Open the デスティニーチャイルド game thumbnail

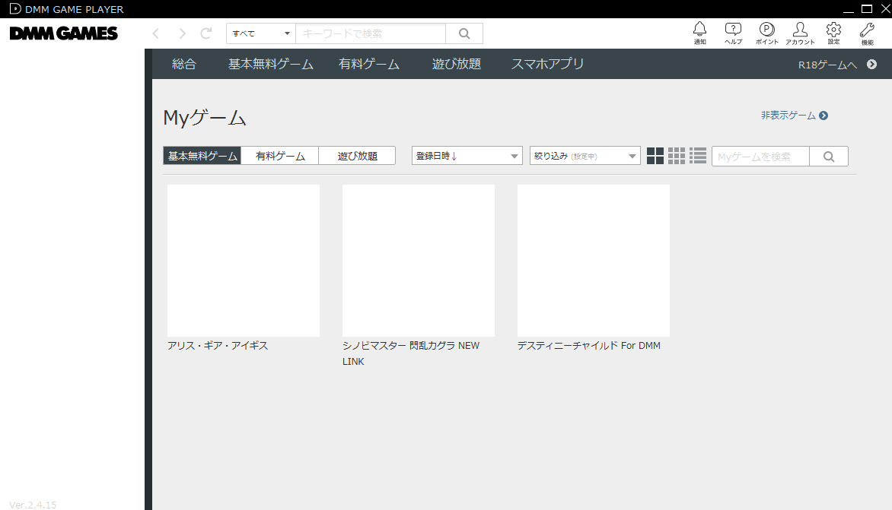pos(594,261)
